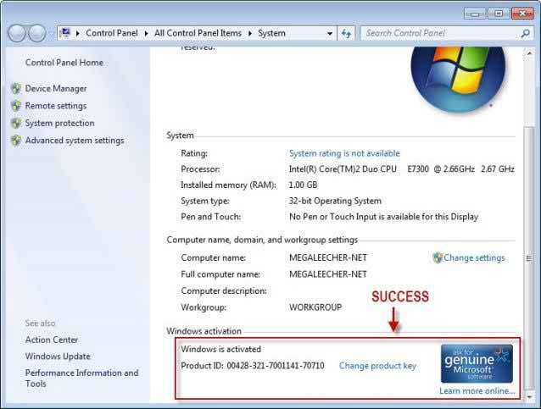Click the shield icon beside Change settings
The height and width of the screenshot is (409, 541).
pyautogui.click(x=438, y=257)
